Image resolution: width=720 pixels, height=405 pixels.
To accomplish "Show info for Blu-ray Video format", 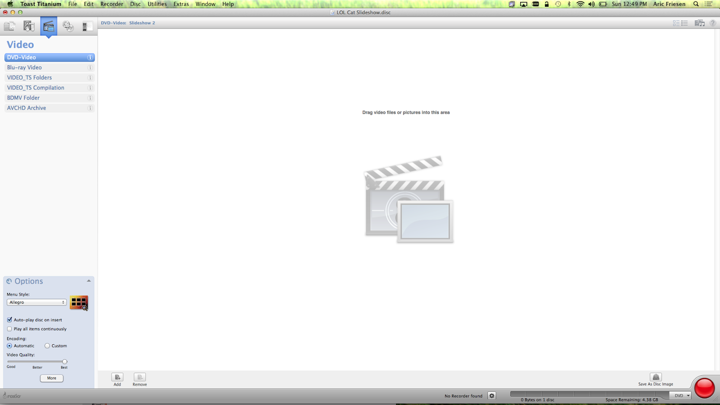I will click(x=90, y=67).
